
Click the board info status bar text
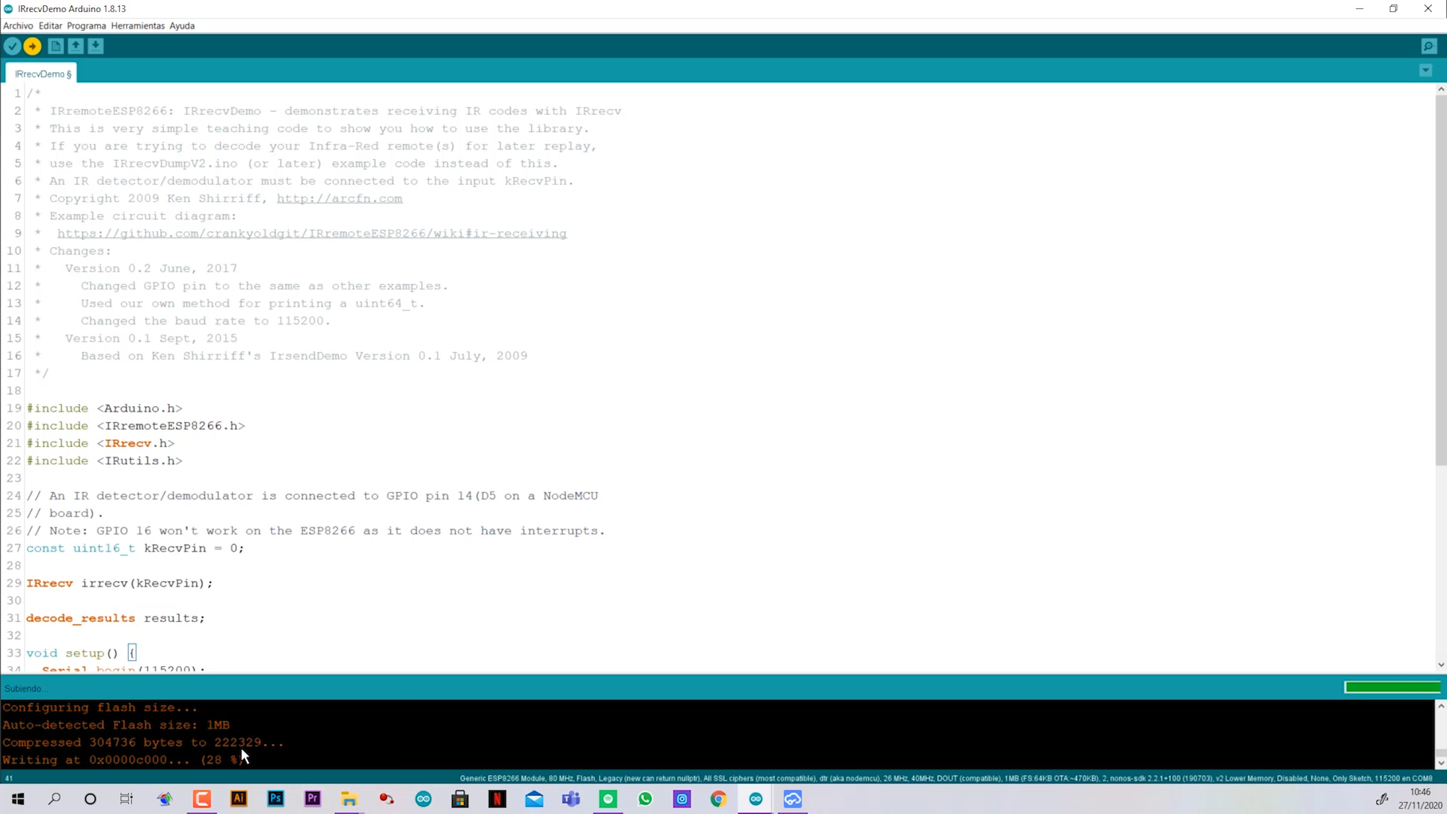(x=946, y=779)
